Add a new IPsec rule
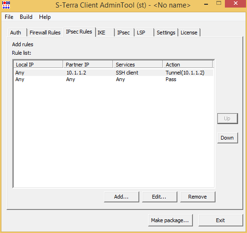The height and width of the screenshot is (233, 247). pos(121,197)
